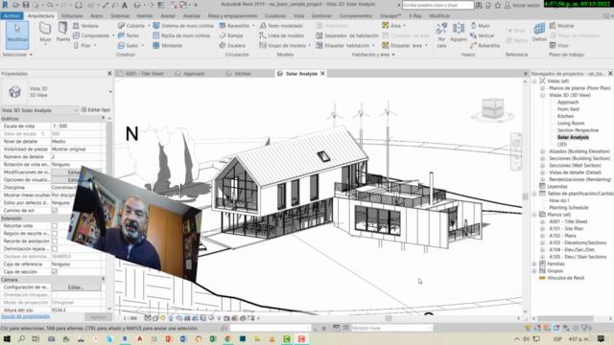
Task: Select the Pilar column tool
Action: (83, 46)
